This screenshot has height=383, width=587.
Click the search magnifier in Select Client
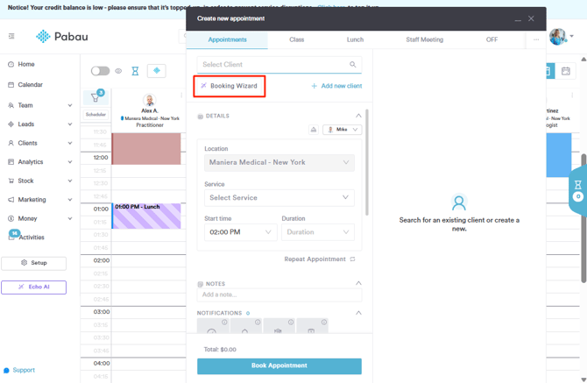[x=353, y=65]
